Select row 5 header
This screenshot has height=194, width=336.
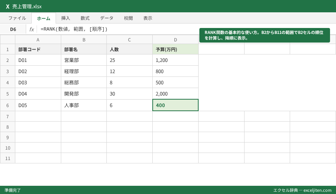(x=7, y=94)
